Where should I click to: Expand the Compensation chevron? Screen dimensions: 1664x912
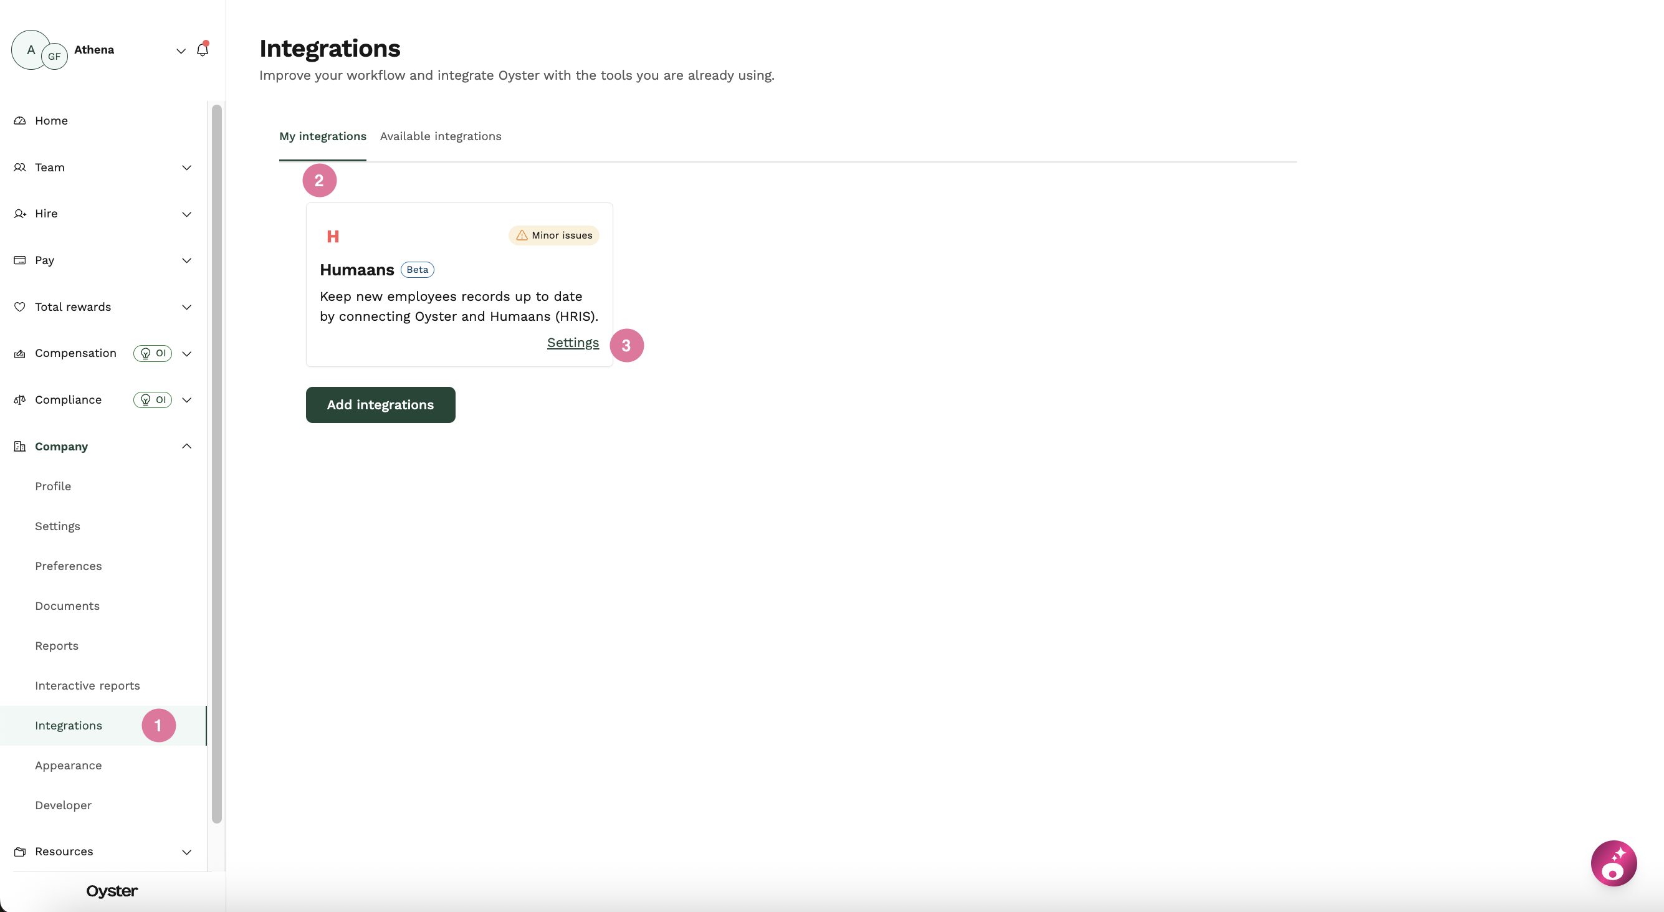point(187,353)
